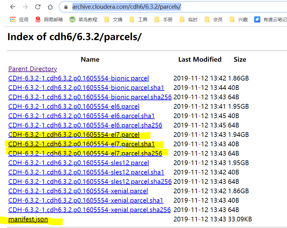Click the Name column header

pyautogui.click(x=90, y=60)
